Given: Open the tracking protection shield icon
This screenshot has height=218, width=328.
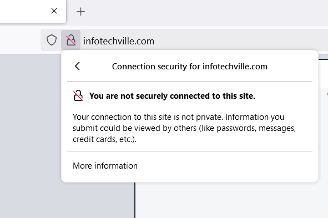Looking at the screenshot, I should (52, 40).
